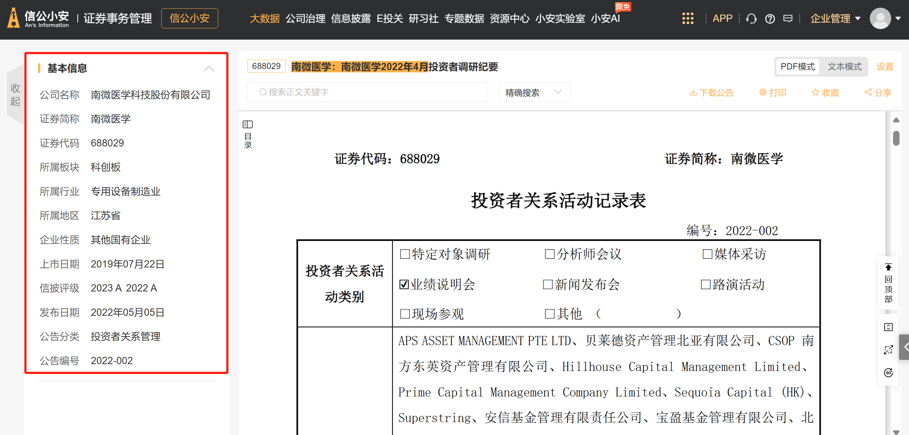
Task: Collapse the sidebar with 收起 tab
Action: (15, 94)
